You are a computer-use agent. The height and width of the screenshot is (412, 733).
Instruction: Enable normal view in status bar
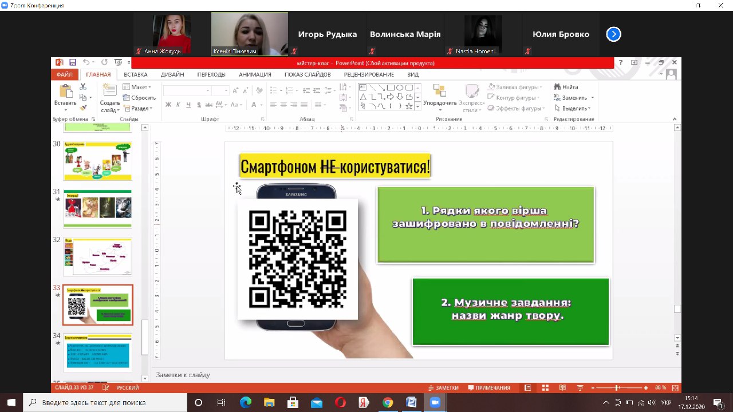pos(528,388)
